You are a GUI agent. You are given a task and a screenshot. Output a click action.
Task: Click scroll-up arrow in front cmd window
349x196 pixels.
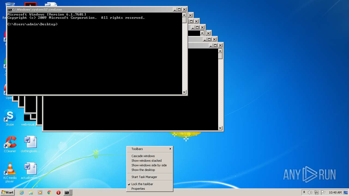coord(184,15)
